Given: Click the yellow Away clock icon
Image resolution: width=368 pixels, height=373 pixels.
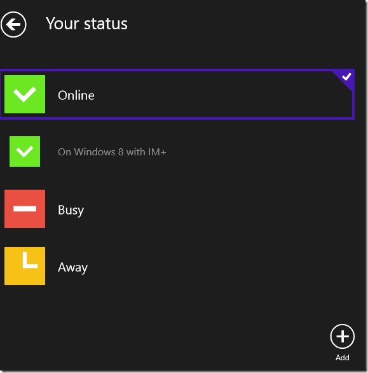Looking at the screenshot, I should click(25, 265).
